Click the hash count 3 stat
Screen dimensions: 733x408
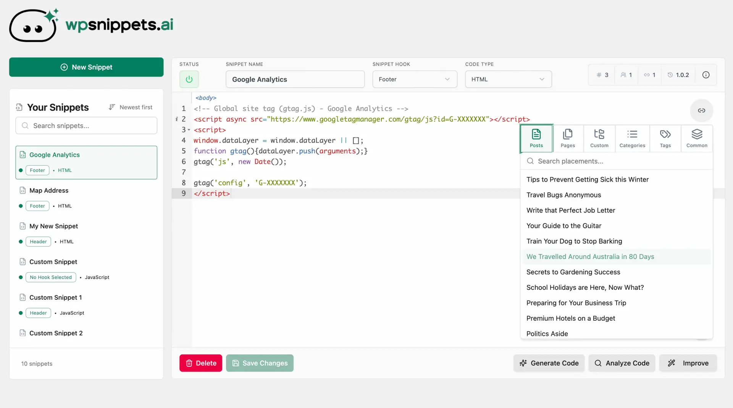pyautogui.click(x=602, y=75)
